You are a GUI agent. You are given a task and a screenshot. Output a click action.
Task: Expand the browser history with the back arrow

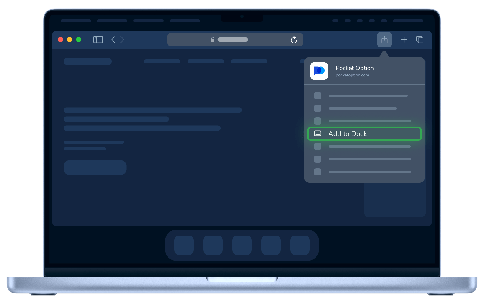pyautogui.click(x=113, y=40)
